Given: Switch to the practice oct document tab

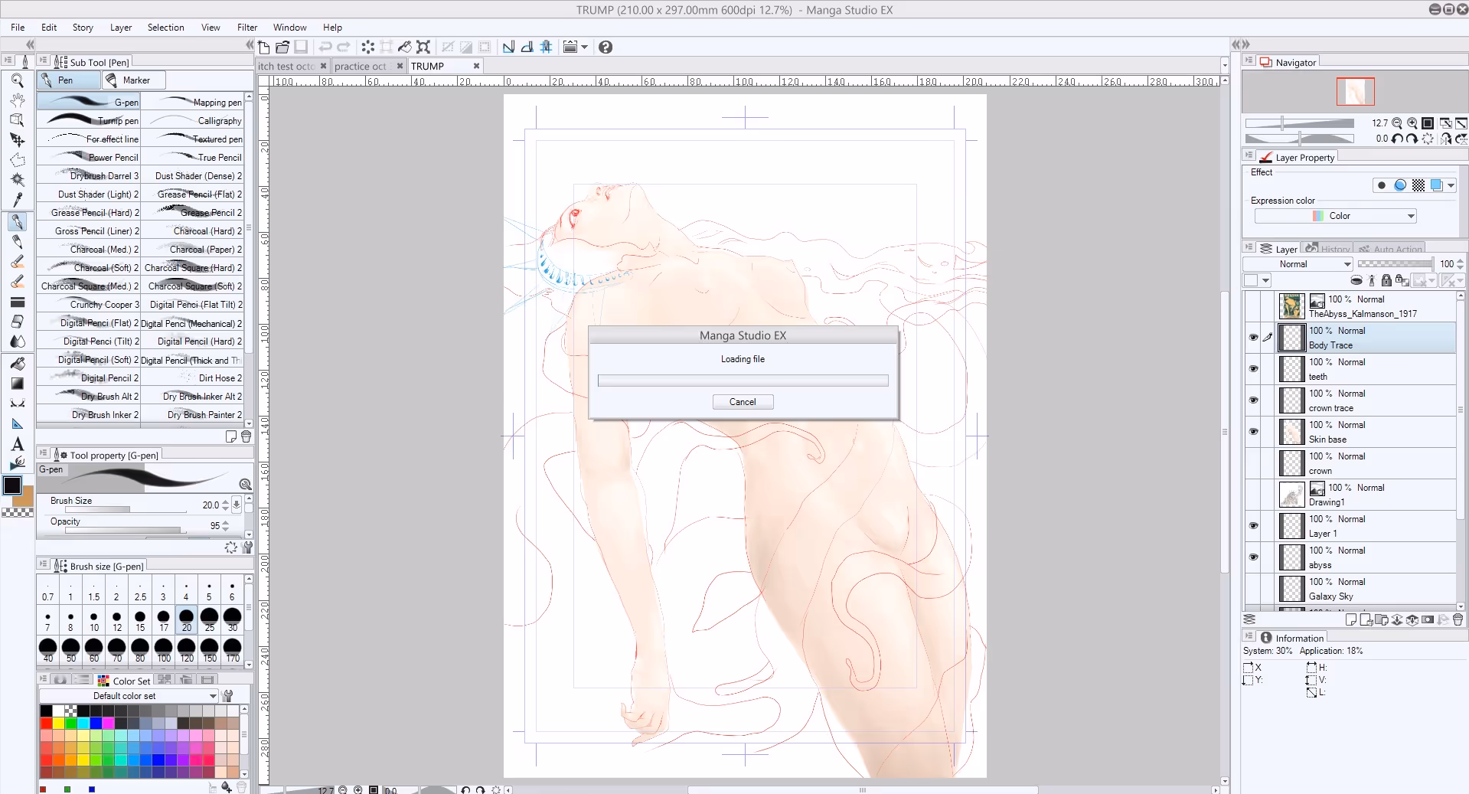Looking at the screenshot, I should 361,67.
